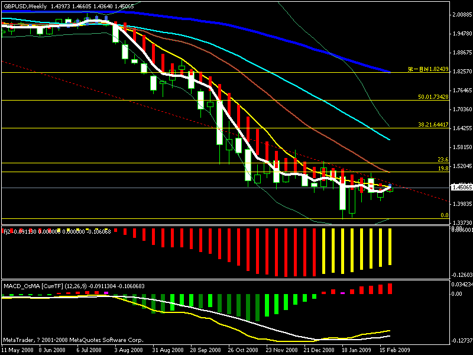This screenshot has width=473, height=355.
Task: Click the 31 Aug 2008 date label
Action: click(168, 350)
